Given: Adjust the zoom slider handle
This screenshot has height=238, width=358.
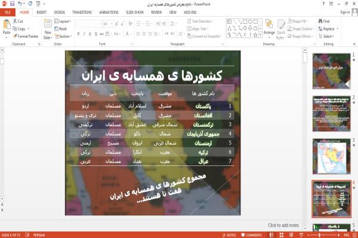Looking at the screenshot, I should pyautogui.click(x=319, y=235).
